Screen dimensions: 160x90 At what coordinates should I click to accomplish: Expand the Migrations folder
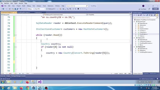coord(136,50)
